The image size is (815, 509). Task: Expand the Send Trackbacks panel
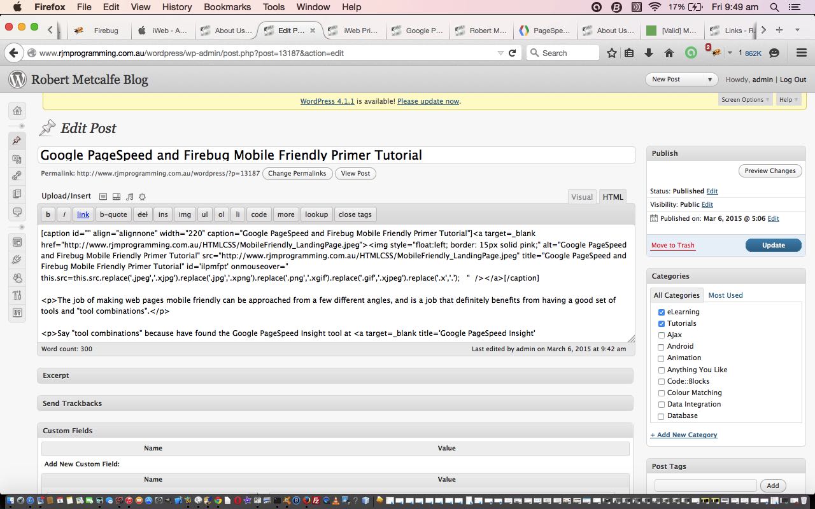(335, 403)
